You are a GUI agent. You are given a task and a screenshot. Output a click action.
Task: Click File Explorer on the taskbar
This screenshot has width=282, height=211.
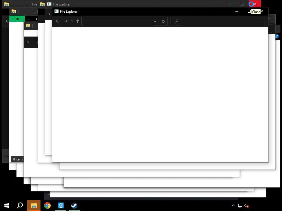tap(34, 206)
